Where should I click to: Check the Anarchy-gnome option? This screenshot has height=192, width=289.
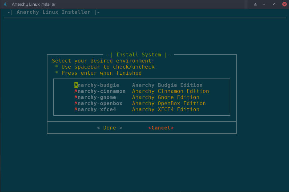[x=95, y=97]
